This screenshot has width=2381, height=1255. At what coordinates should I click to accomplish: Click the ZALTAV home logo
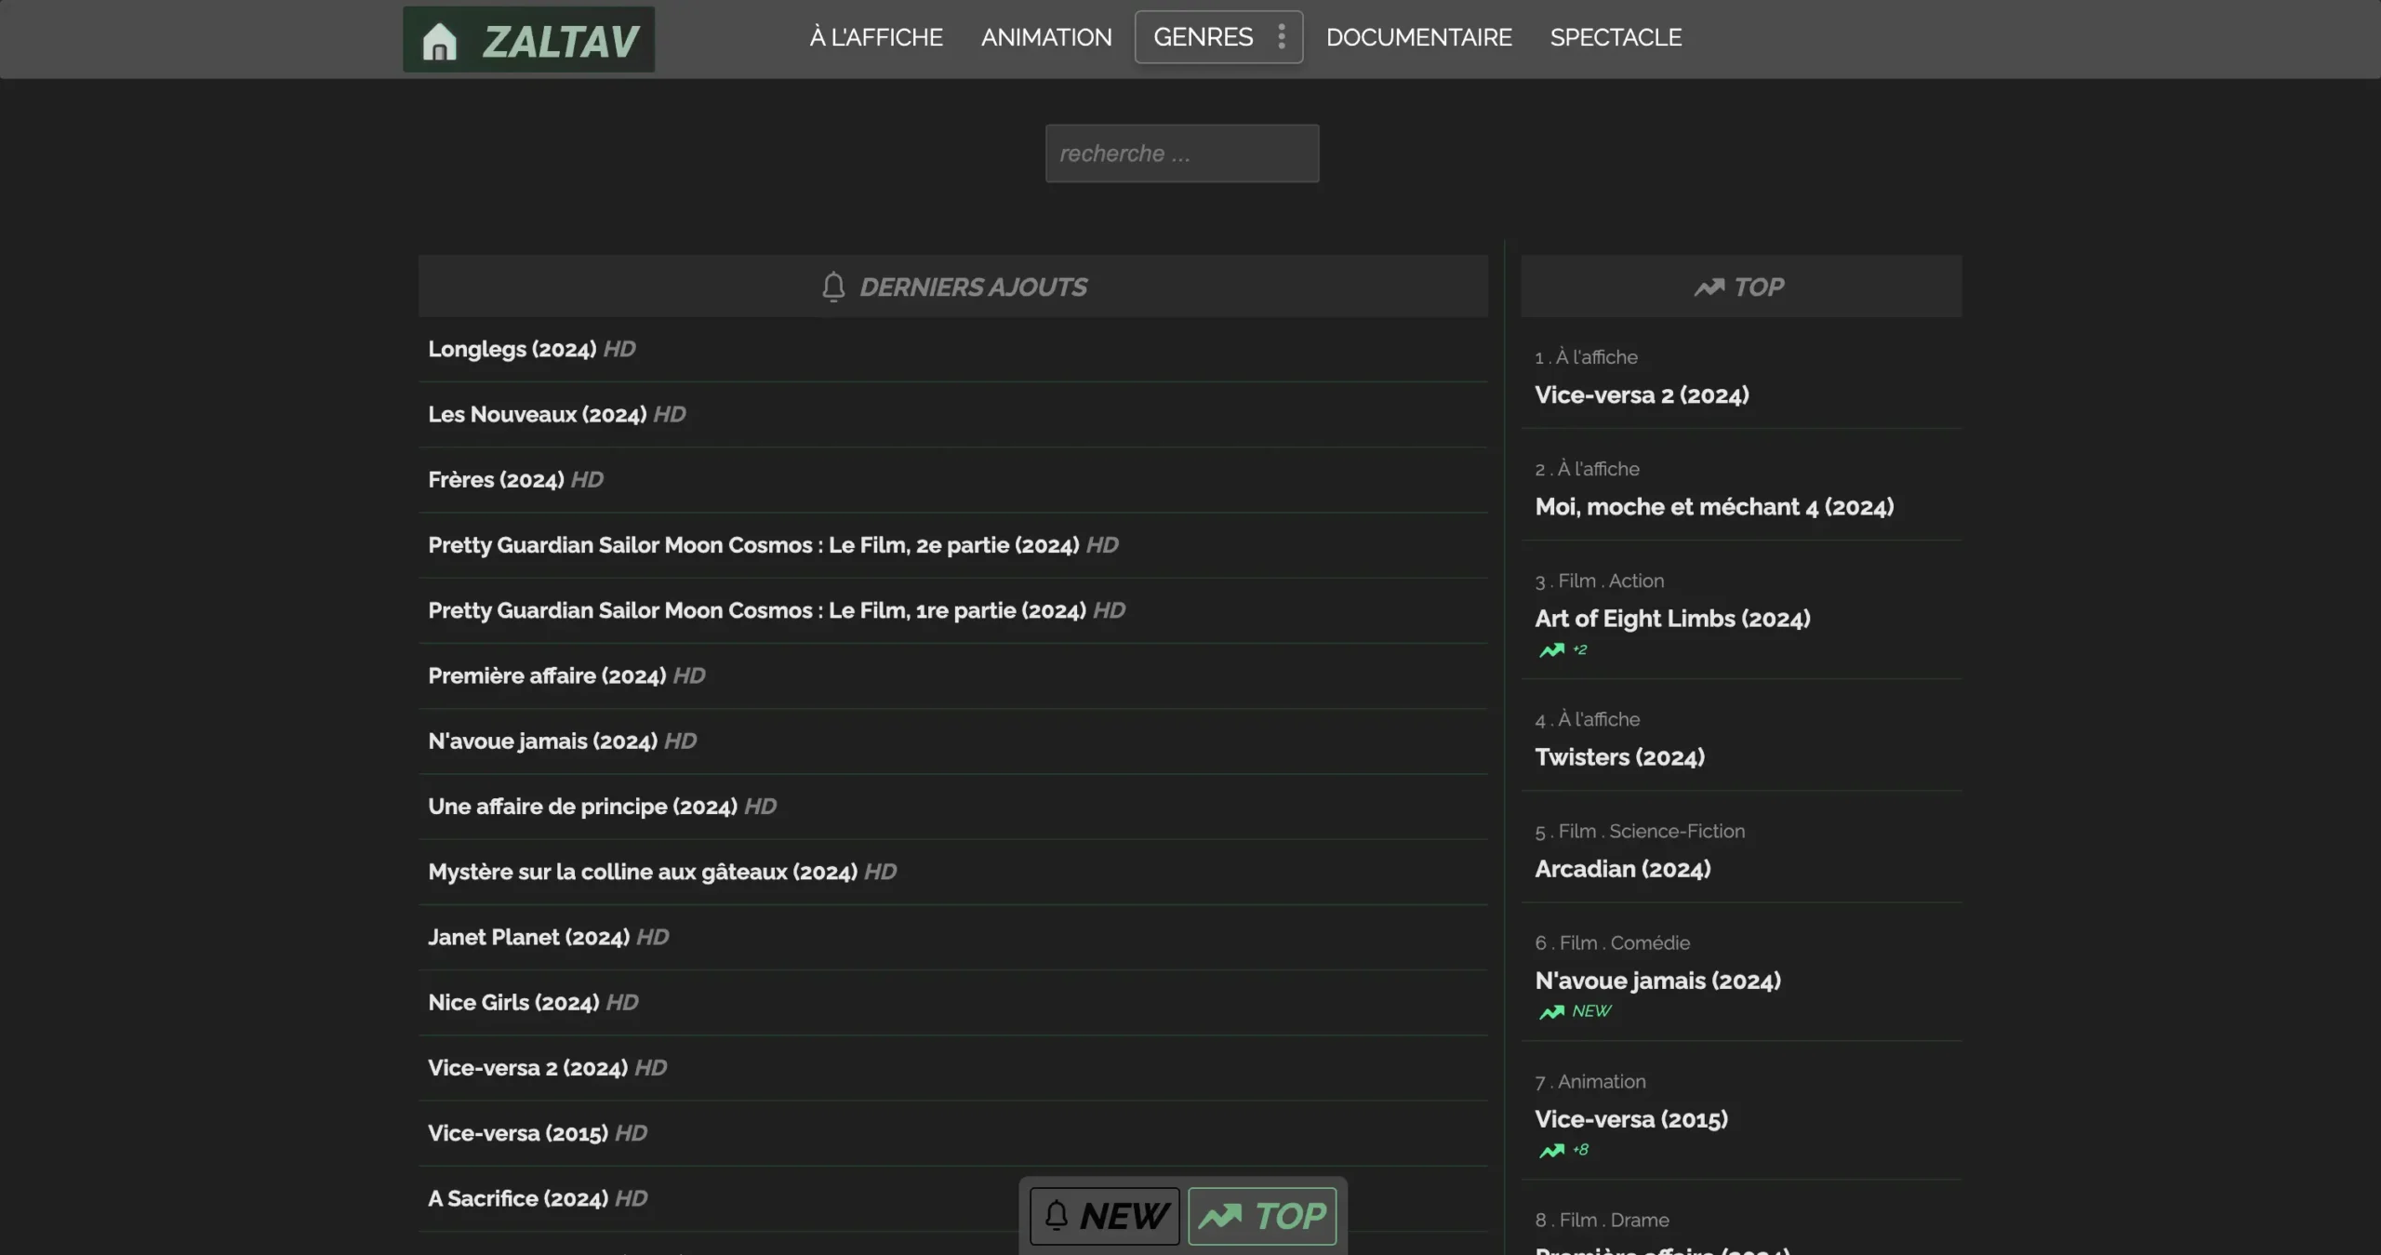pyautogui.click(x=528, y=40)
